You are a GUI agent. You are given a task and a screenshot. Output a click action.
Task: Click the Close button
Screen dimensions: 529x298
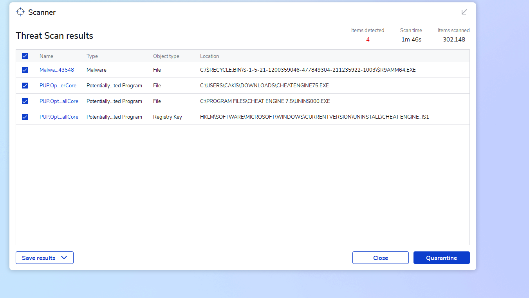point(381,258)
